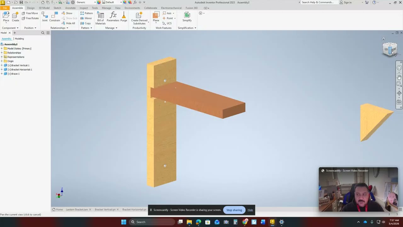
Task: Select the Pattern component tool
Action: [x=86, y=13]
